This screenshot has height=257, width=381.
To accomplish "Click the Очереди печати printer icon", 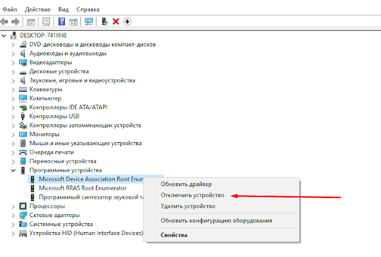I will pos(23,152).
